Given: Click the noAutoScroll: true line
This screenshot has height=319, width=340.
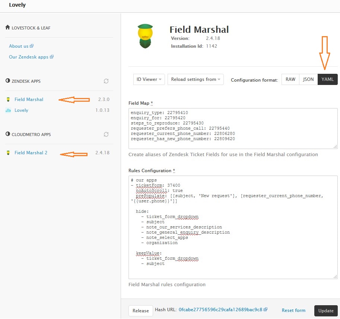Looking at the screenshot, I should (159, 190).
